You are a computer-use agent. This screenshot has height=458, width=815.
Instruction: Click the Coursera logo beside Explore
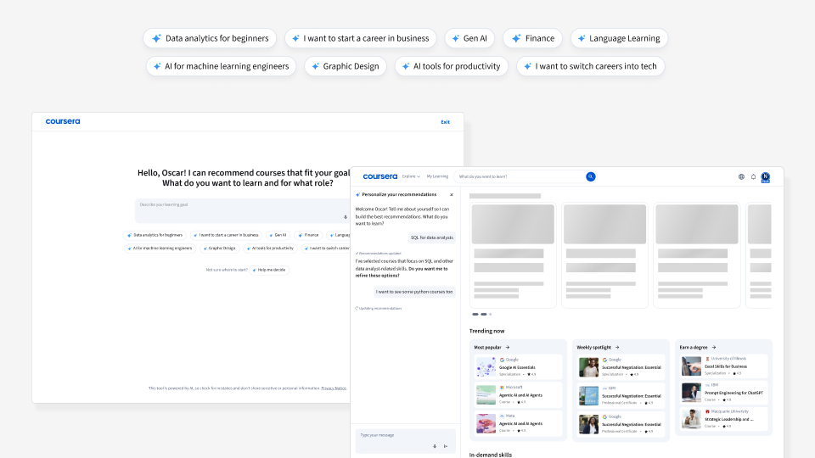pyautogui.click(x=380, y=176)
